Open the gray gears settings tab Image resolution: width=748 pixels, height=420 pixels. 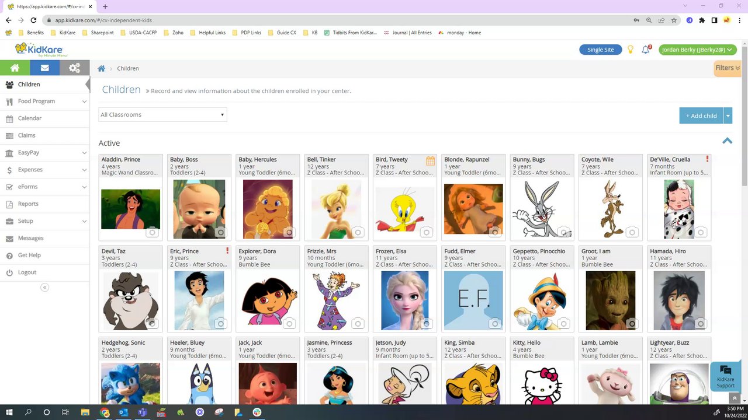point(74,68)
